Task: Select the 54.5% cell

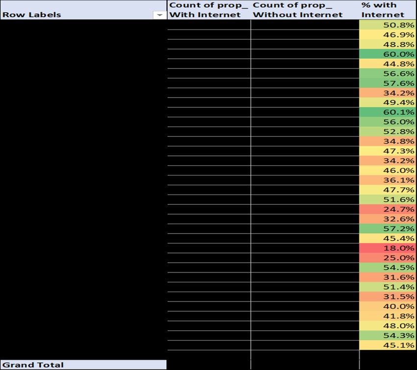Action: 387,267
